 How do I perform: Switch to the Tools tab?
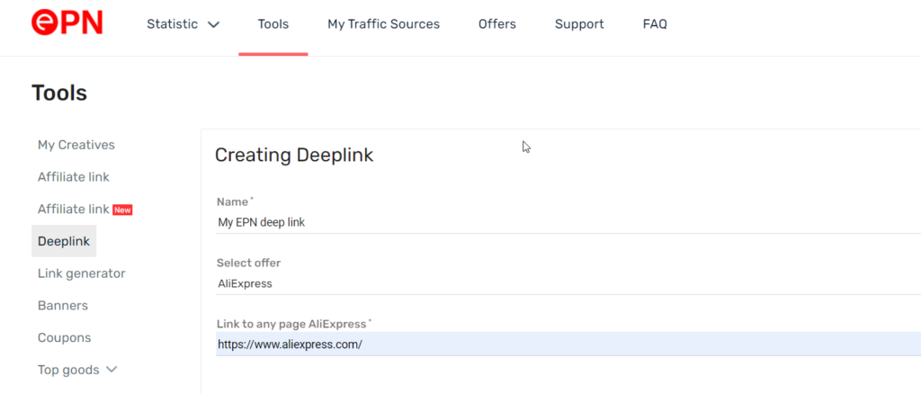[x=273, y=24]
